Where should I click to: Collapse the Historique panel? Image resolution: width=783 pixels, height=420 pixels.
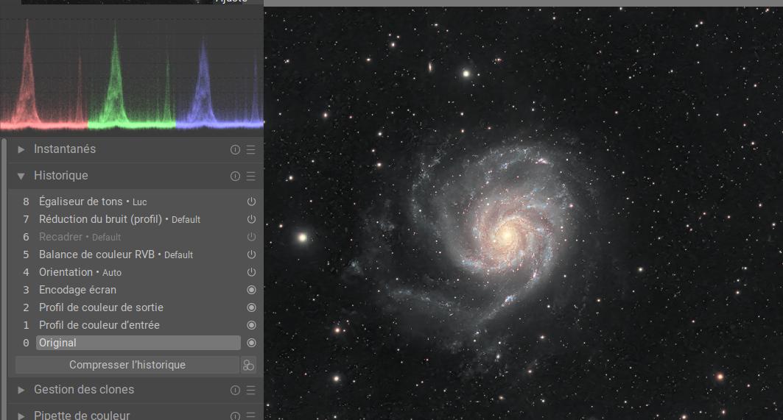coord(21,176)
